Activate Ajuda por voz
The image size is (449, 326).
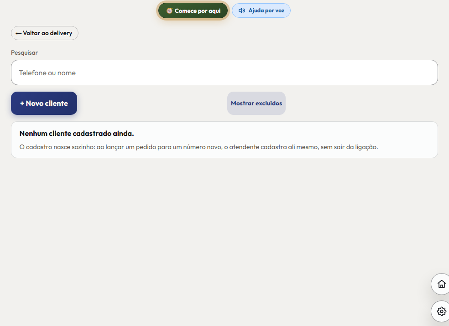click(x=261, y=10)
